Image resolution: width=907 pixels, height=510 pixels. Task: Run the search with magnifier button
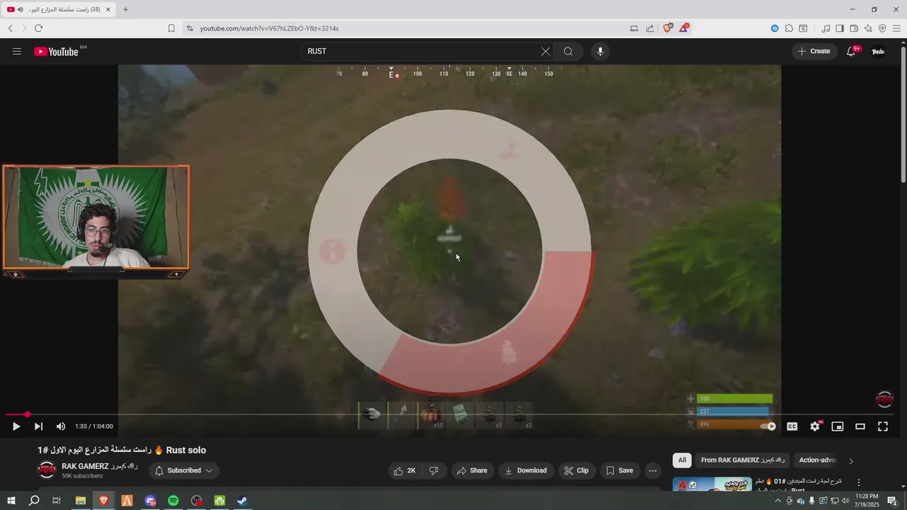[568, 51]
